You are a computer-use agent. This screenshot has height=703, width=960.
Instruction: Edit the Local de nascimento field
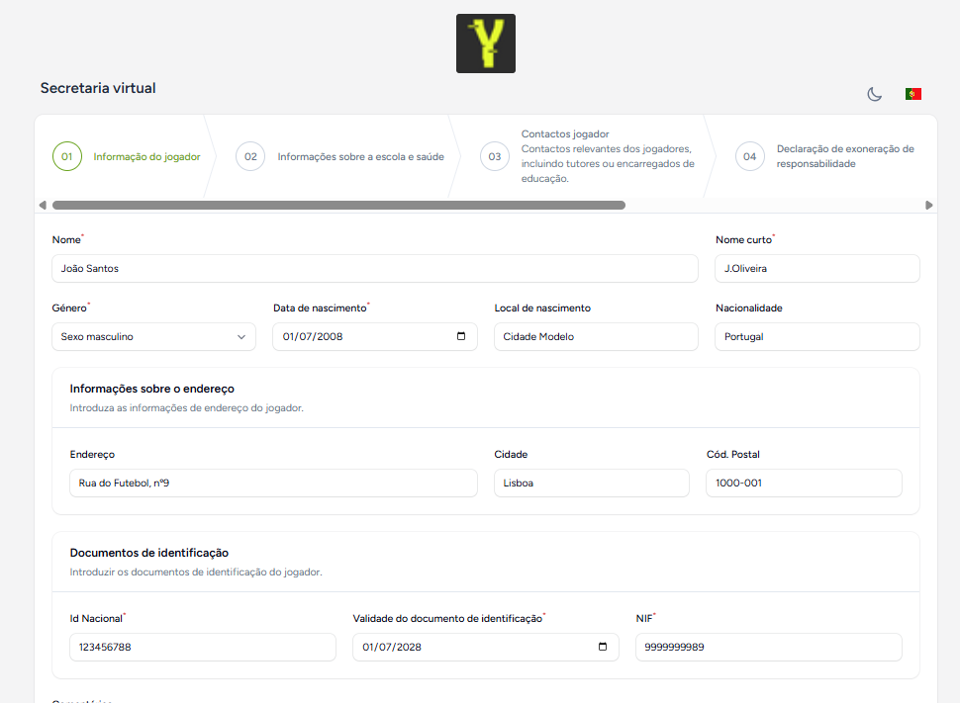tap(596, 336)
